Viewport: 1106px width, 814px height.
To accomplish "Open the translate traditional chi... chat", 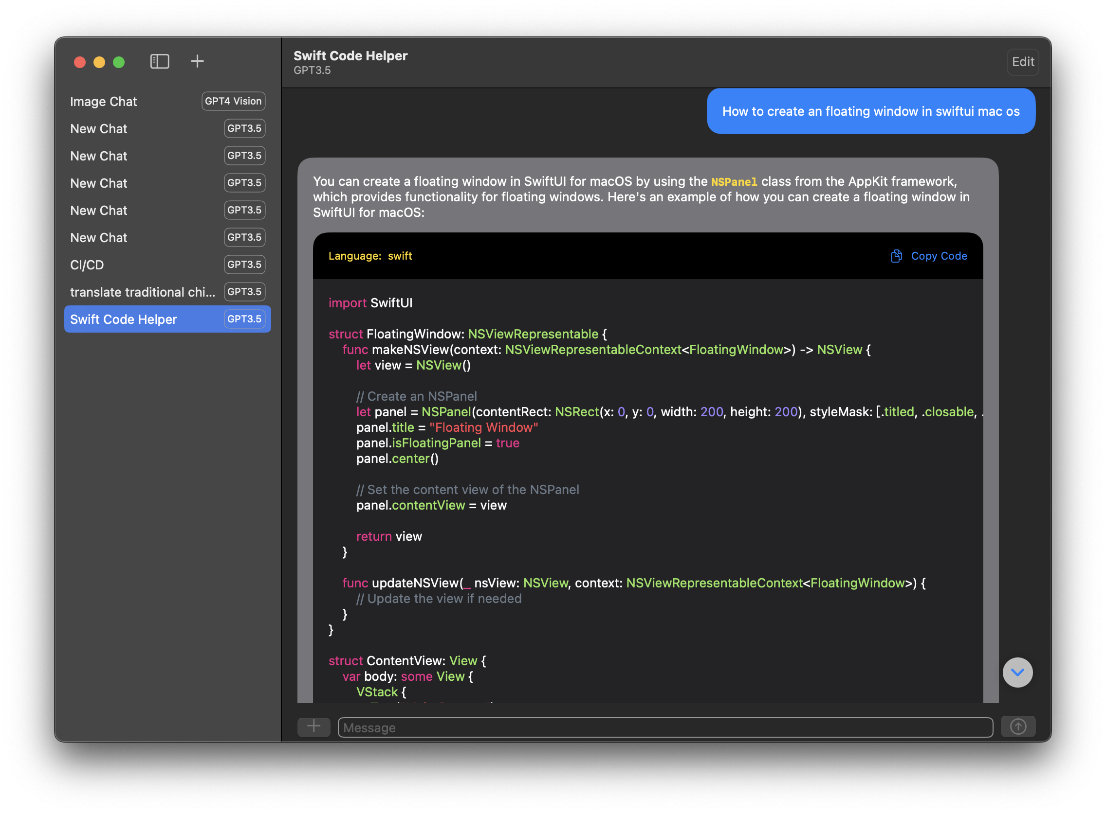I will [x=167, y=292].
